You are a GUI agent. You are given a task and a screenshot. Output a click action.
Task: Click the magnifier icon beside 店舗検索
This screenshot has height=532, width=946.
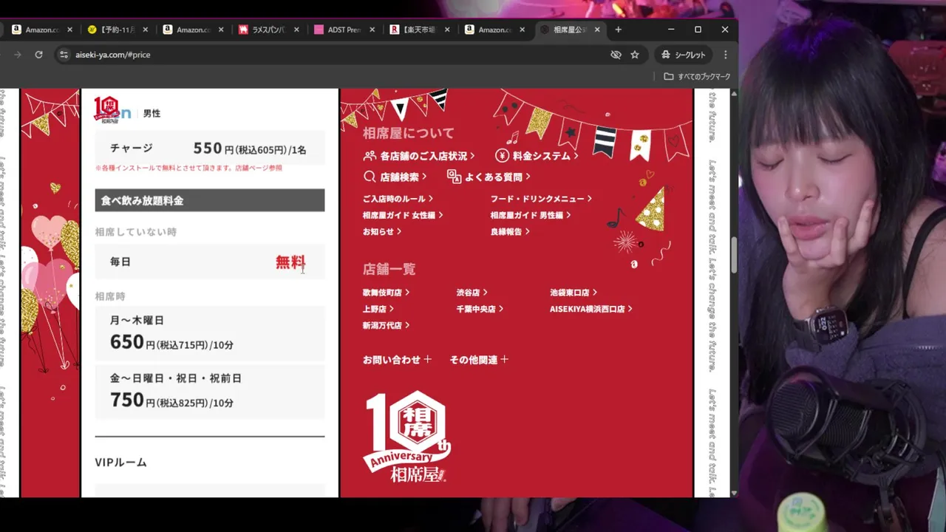[370, 177]
